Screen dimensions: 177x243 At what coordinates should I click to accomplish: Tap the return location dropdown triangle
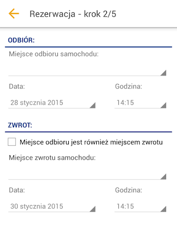163,177
